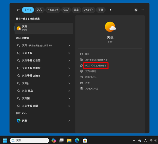The height and width of the screenshot is (144, 158).
Task: Open Copilot from the taskbar
Action: [54, 141]
